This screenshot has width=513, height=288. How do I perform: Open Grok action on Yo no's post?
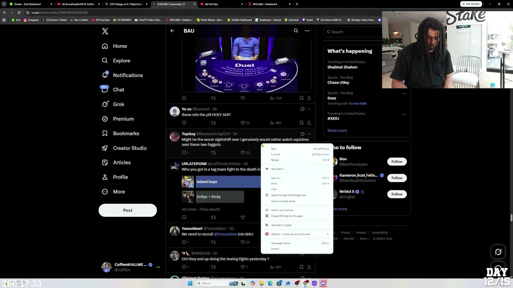point(302,109)
